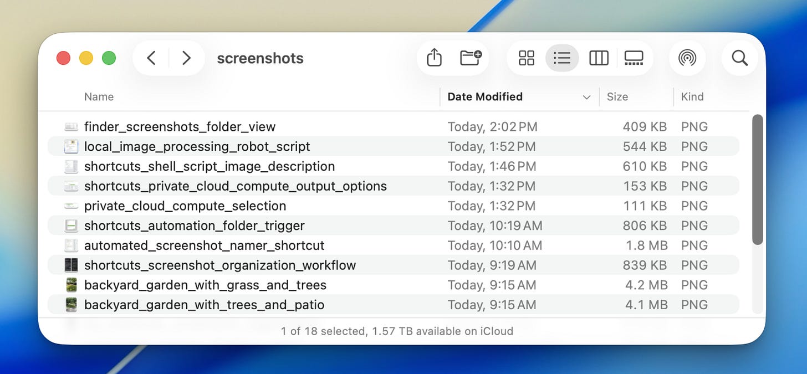The height and width of the screenshot is (374, 807).
Task: Go back with the left chevron button
Action: (x=151, y=58)
